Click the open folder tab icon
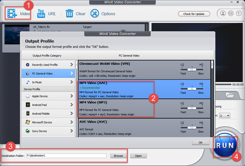Viewport: 245px width, 166px height. pyautogui.click(x=230, y=95)
